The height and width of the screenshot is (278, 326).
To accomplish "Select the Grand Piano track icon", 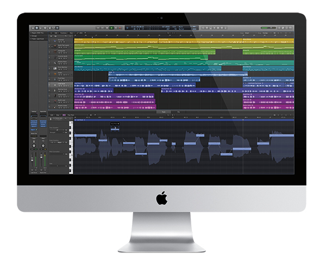I will tap(55, 96).
